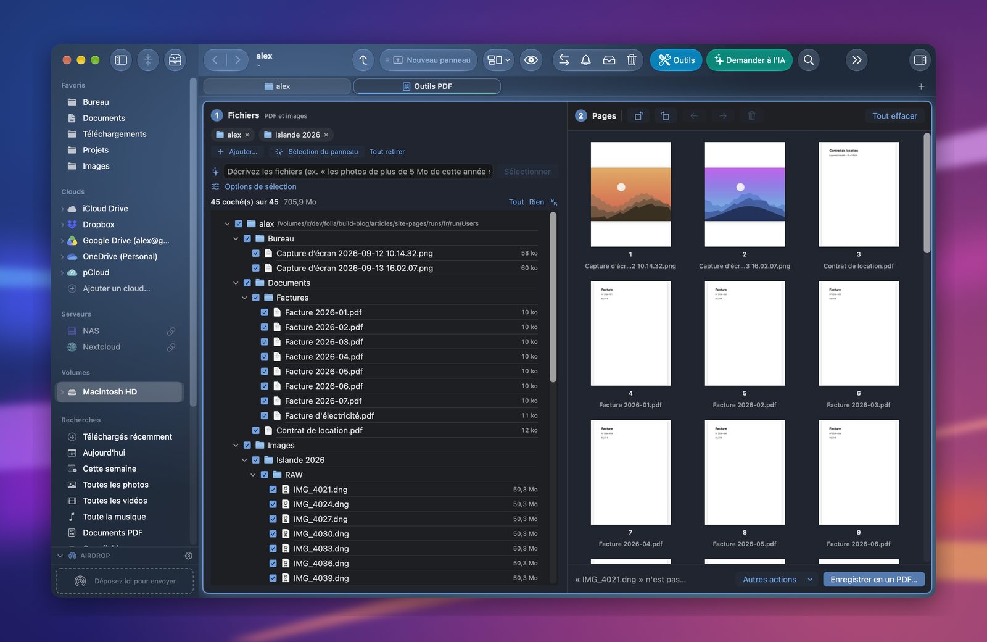The width and height of the screenshot is (987, 642).
Task: Toggle the right inspector panel icon
Action: coord(920,60)
